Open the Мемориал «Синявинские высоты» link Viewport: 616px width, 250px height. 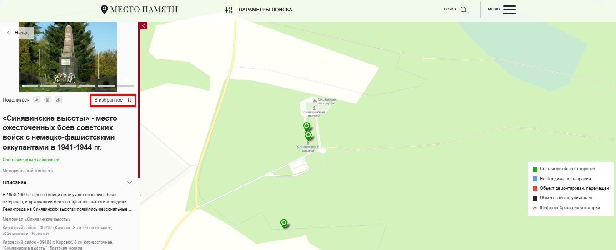pyautogui.click(x=36, y=219)
